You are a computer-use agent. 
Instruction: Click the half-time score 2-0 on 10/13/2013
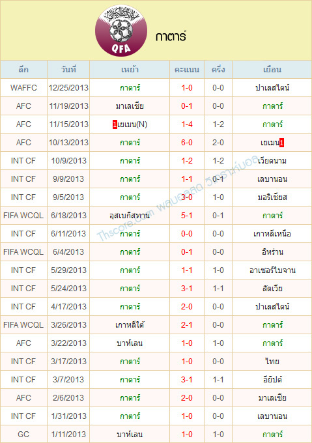[x=218, y=143]
